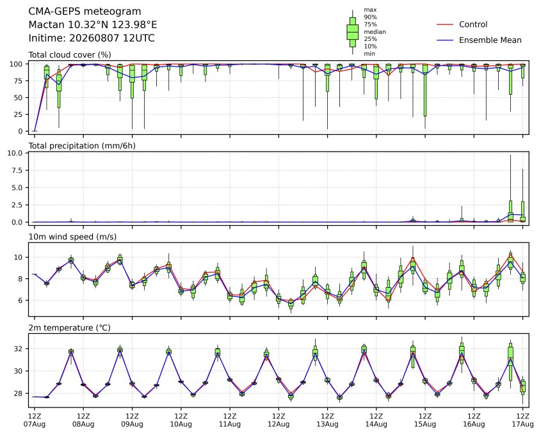
Task: Click the 'max' legend label
Action: (x=370, y=10)
